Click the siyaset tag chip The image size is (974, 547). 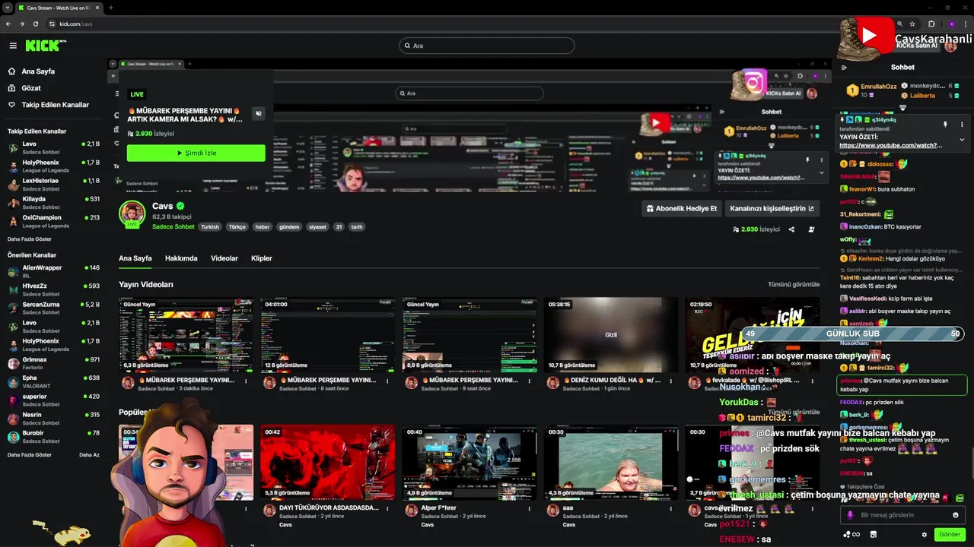coord(317,226)
